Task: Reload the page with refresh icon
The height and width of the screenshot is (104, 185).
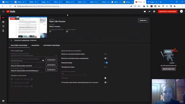Action: click(x=10, y=6)
